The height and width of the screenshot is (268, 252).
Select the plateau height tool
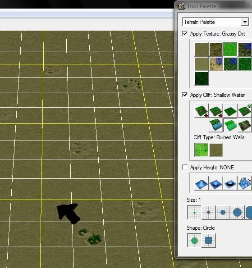pyautogui.click(x=230, y=183)
